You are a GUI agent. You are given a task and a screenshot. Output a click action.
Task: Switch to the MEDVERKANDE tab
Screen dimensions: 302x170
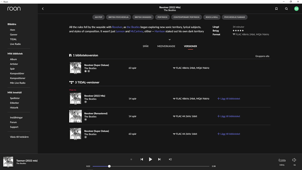(166, 46)
